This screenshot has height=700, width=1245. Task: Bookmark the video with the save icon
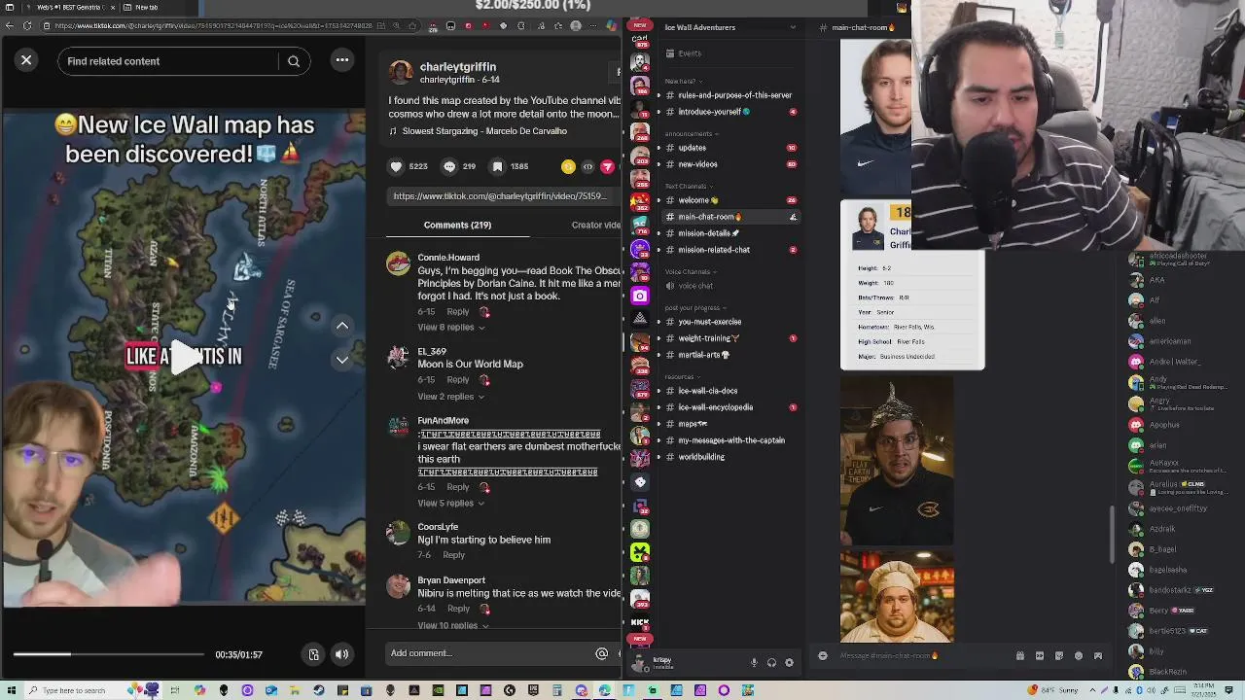(497, 166)
